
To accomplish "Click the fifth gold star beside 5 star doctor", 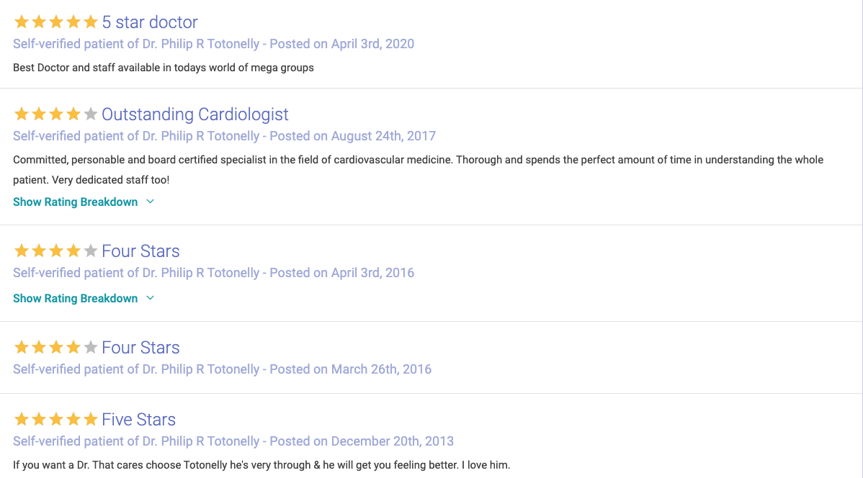I will tap(91, 22).
